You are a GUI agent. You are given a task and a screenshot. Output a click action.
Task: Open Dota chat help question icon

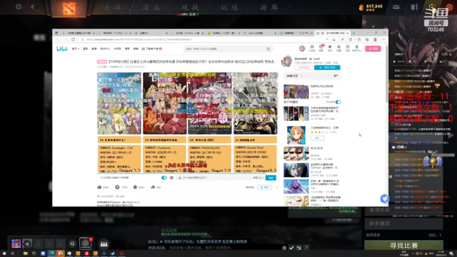[x=306, y=248]
